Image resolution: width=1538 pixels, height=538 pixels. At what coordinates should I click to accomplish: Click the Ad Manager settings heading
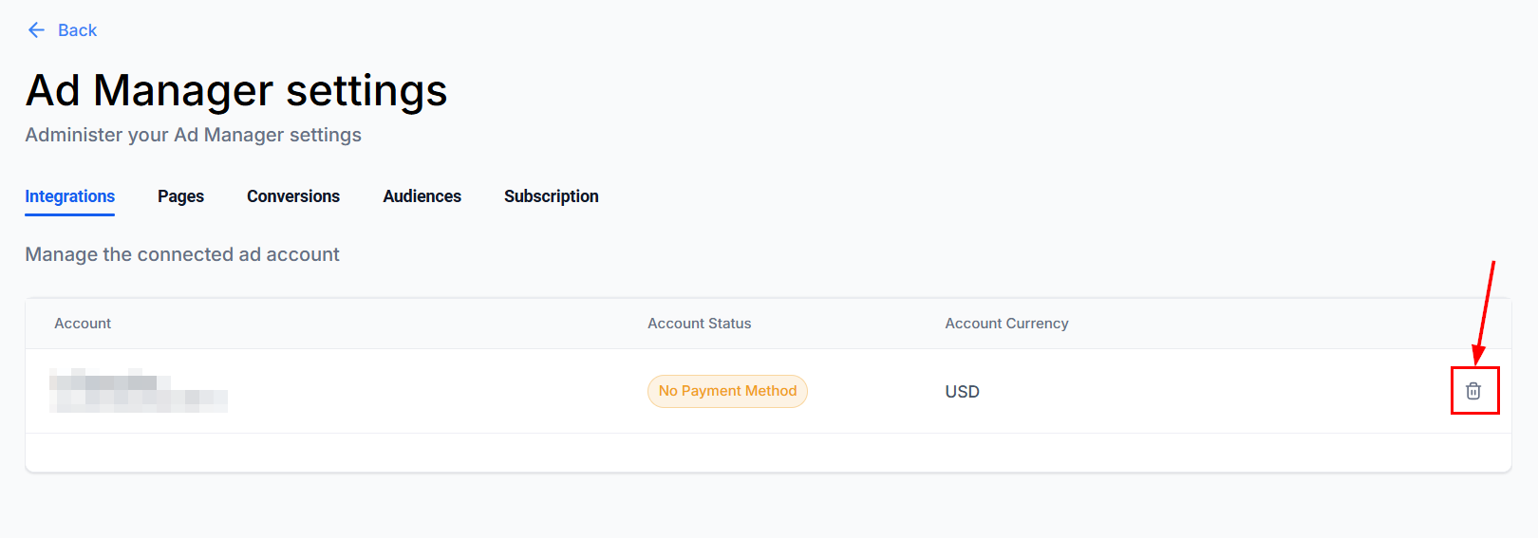[x=236, y=91]
